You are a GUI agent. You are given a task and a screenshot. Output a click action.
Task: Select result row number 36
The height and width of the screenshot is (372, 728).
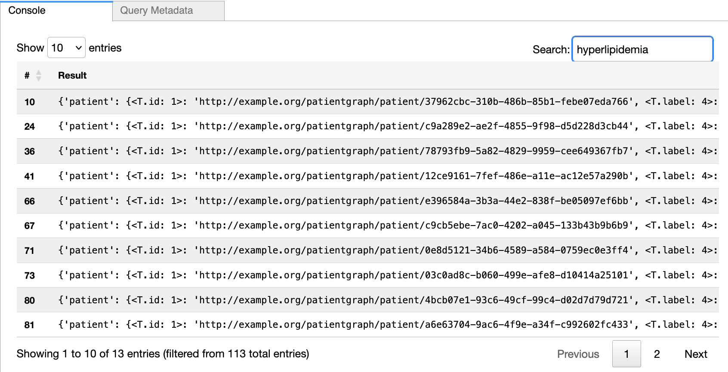tap(30, 151)
